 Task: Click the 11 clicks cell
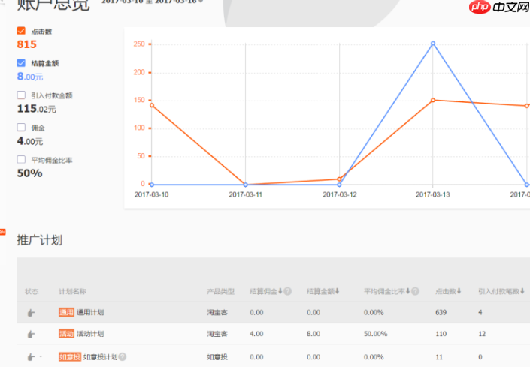439,357
